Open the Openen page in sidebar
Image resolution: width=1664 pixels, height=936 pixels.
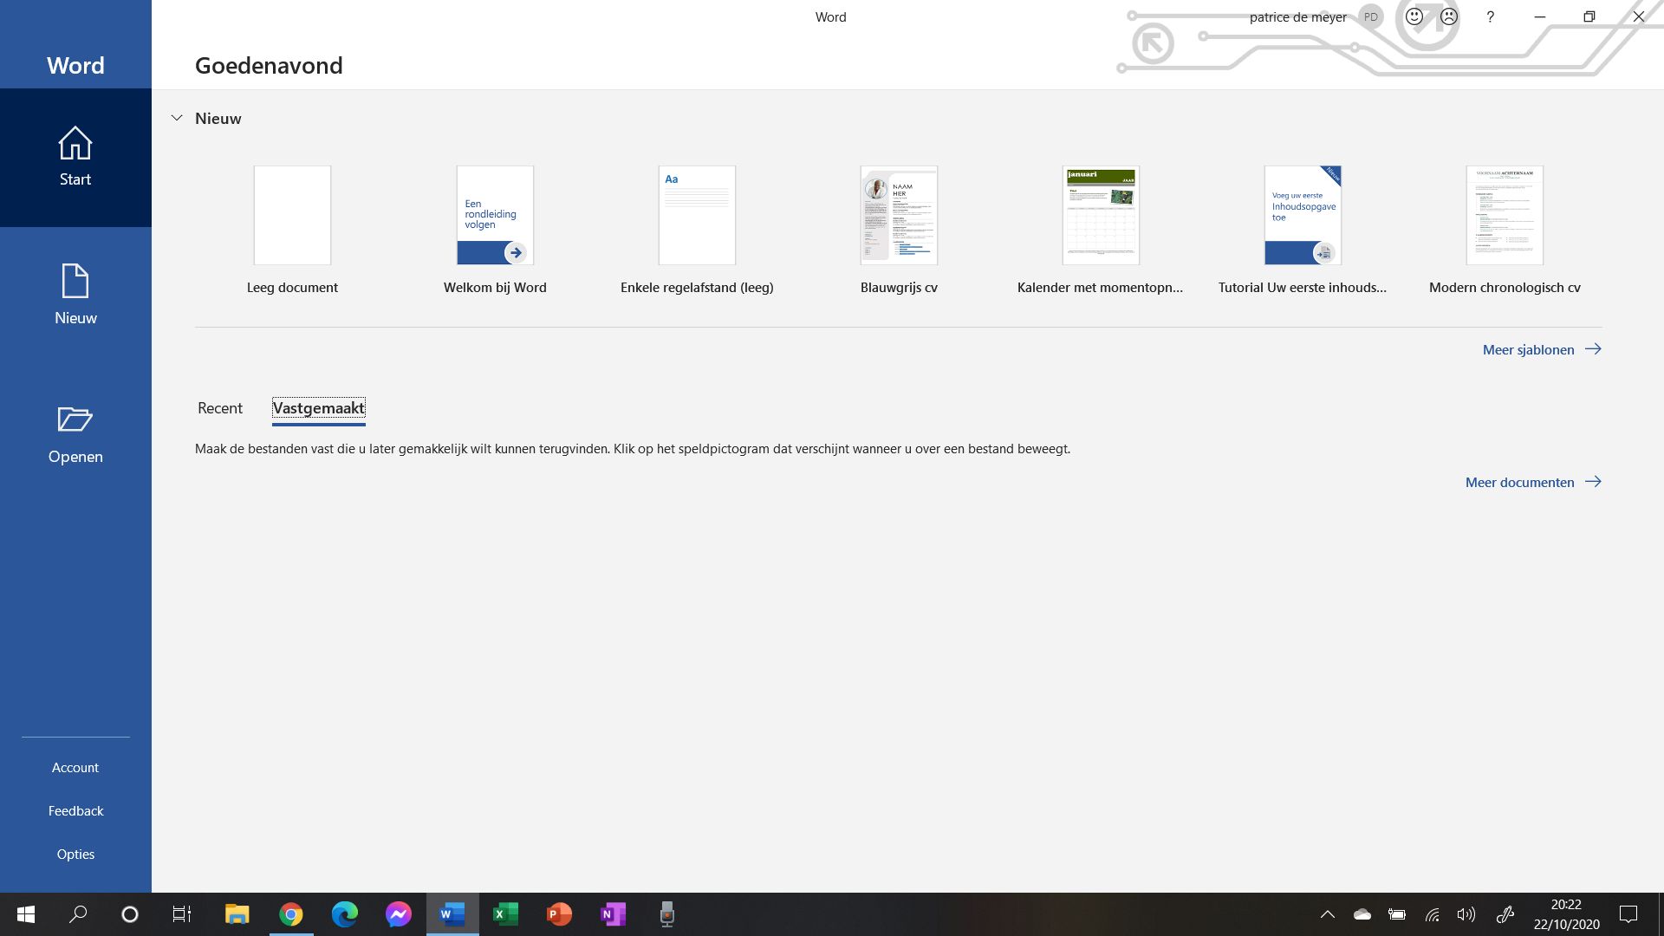click(75, 434)
